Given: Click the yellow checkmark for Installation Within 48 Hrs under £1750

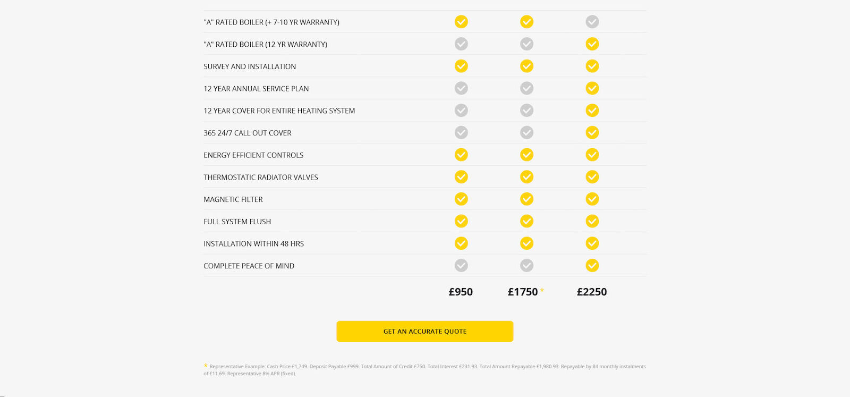Looking at the screenshot, I should click(526, 243).
